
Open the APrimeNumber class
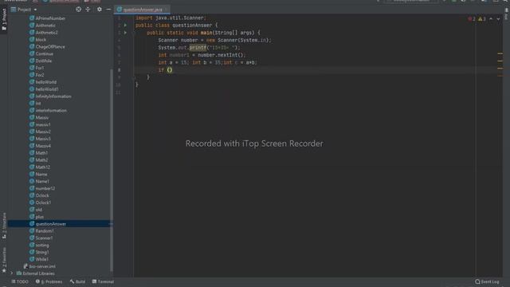pos(47,18)
